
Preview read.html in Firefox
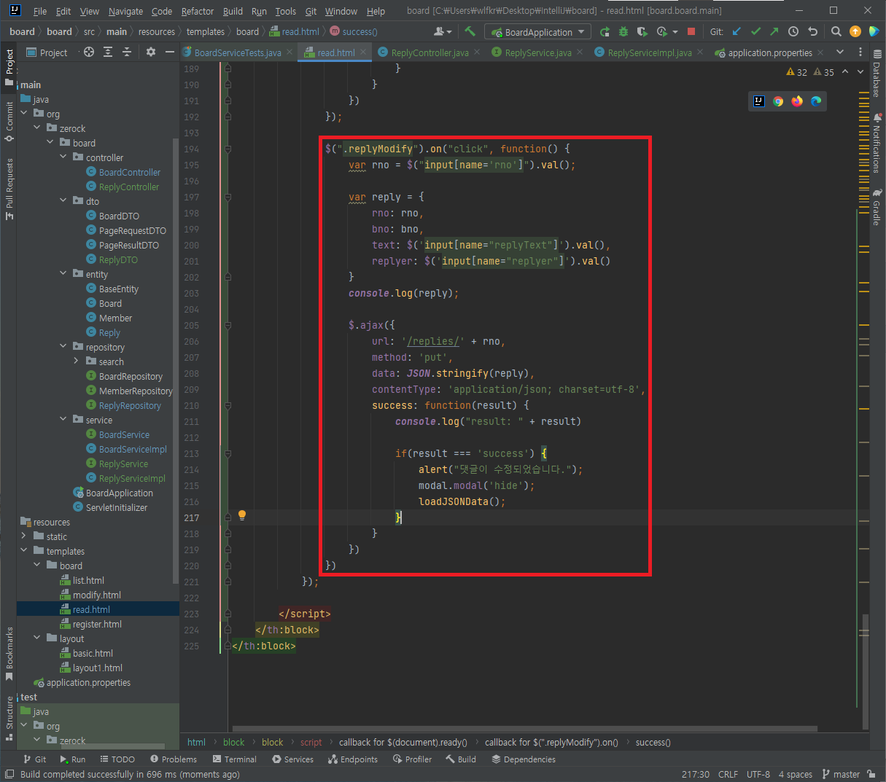pyautogui.click(x=797, y=101)
